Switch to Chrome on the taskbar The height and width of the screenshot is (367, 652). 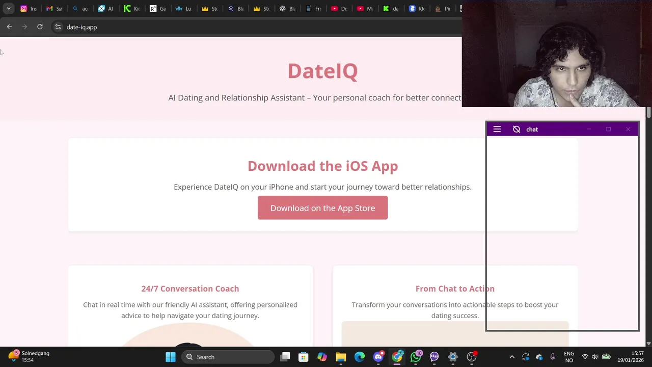(x=397, y=357)
